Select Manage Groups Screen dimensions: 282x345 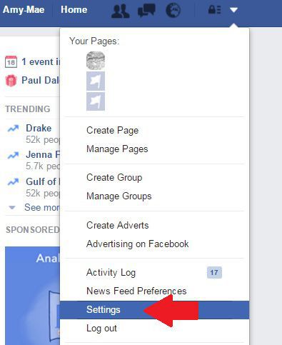[x=119, y=196]
